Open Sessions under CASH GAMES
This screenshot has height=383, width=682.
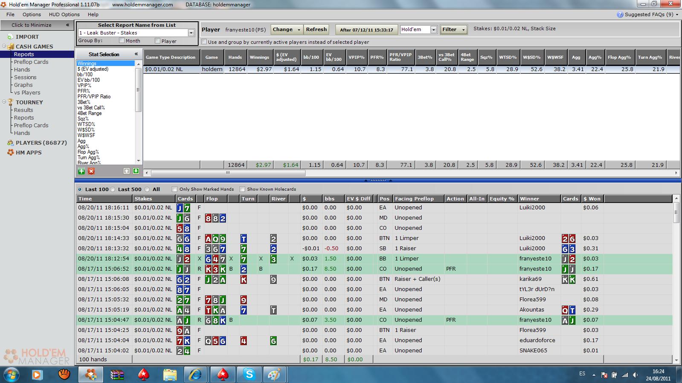[x=25, y=77]
